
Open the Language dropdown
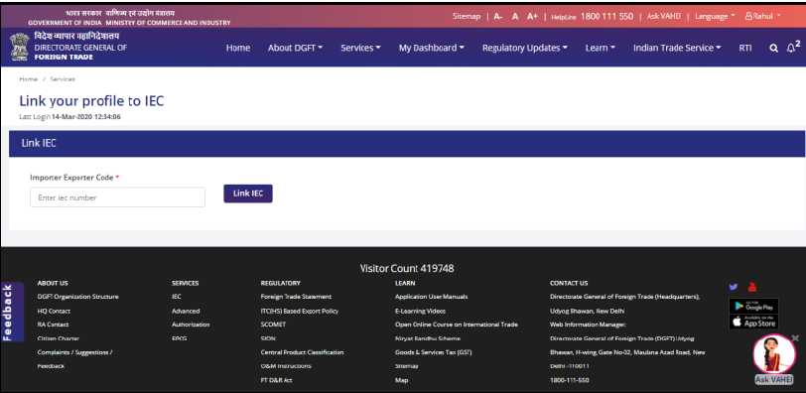[x=715, y=17]
